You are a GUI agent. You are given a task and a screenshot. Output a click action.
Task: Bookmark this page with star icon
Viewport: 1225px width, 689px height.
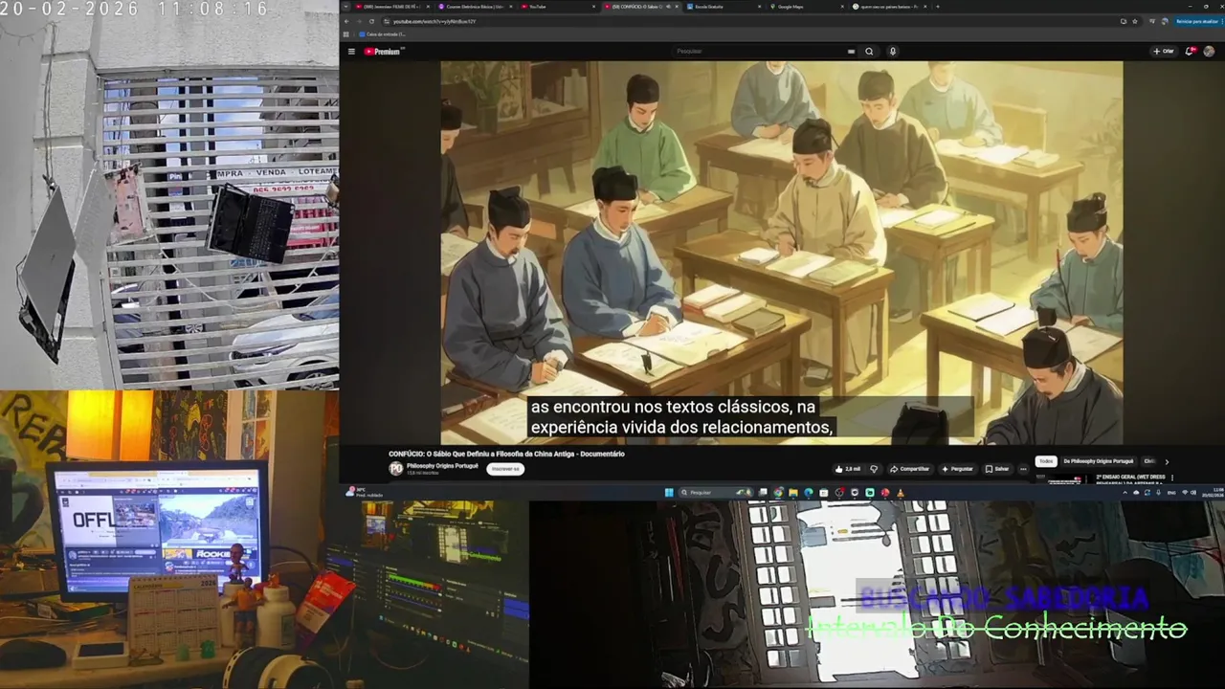(1136, 21)
